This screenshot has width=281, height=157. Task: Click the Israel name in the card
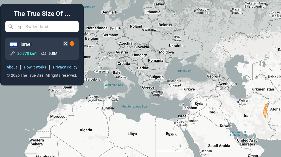pos(26,44)
